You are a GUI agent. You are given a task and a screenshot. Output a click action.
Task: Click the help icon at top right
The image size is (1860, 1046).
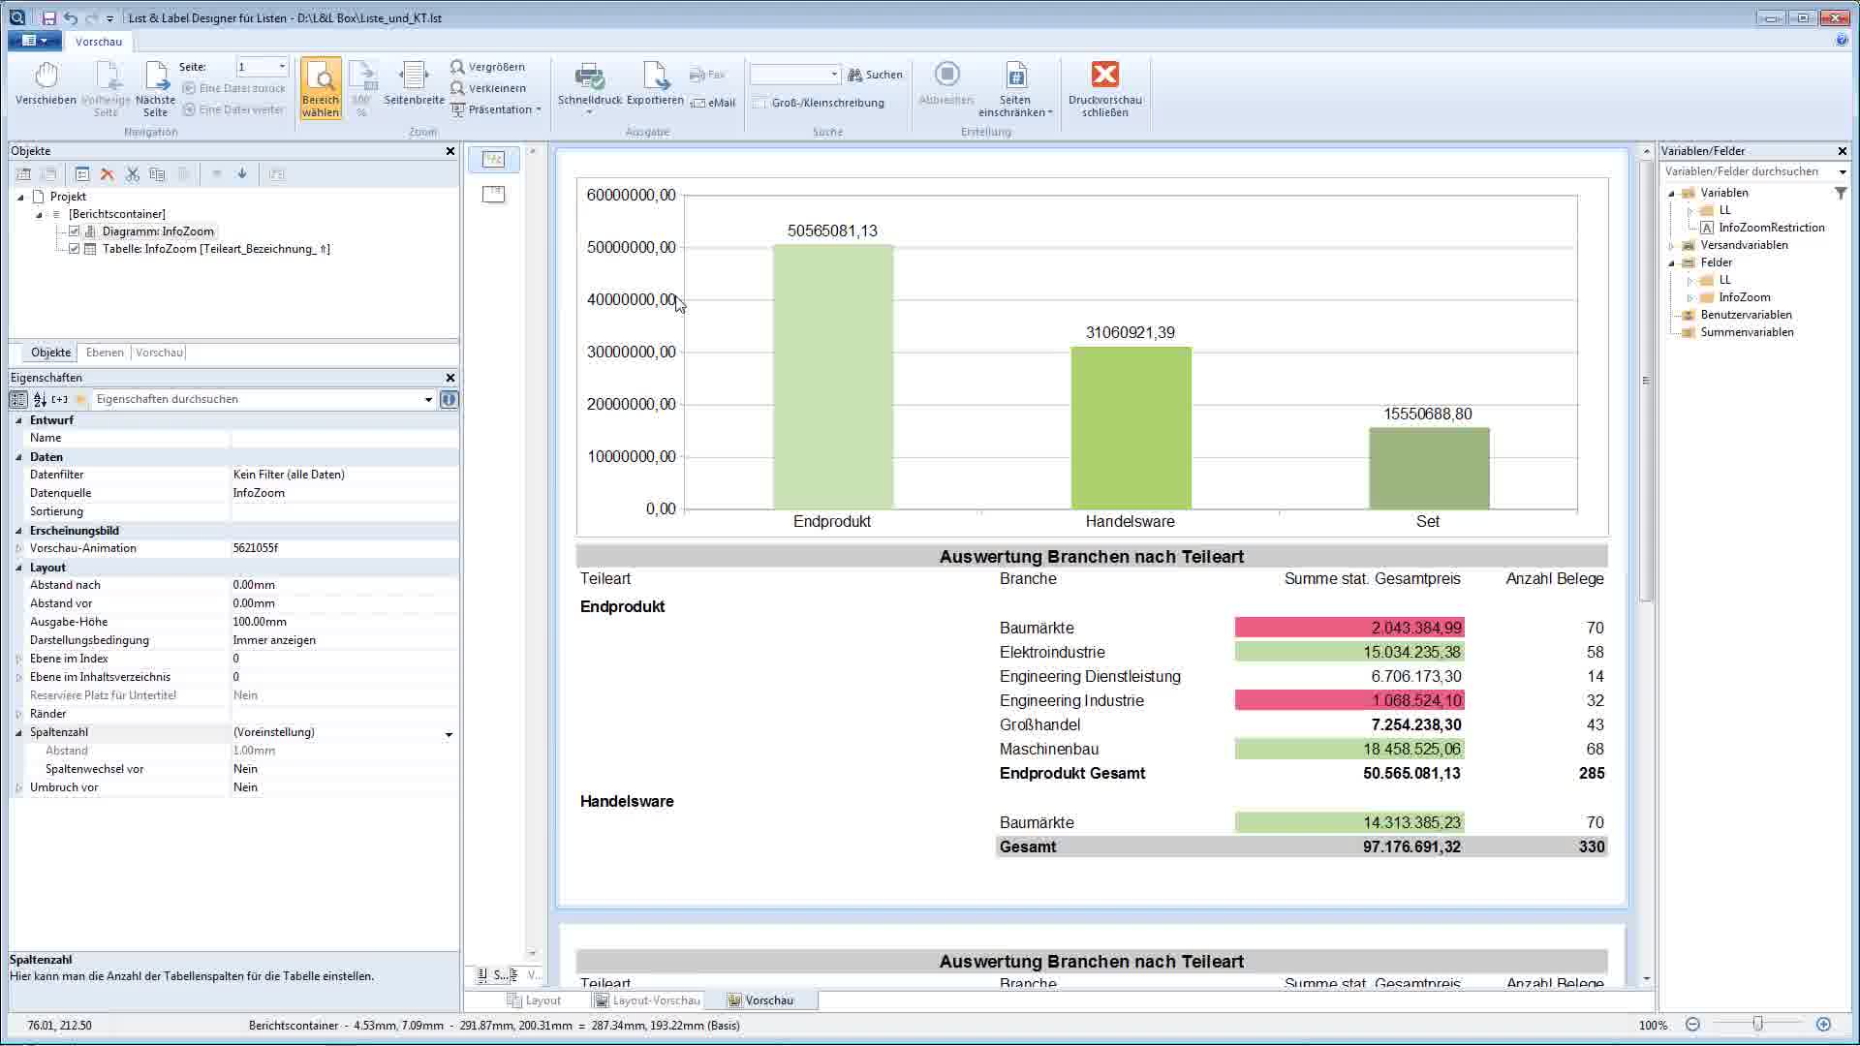click(x=1842, y=41)
